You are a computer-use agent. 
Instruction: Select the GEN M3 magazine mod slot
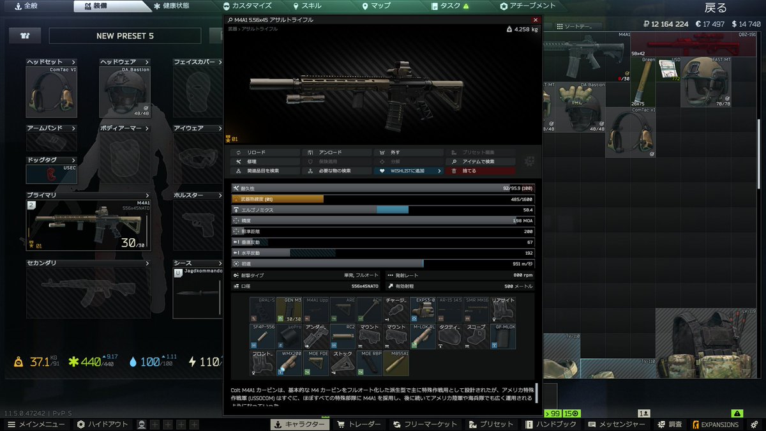[x=289, y=309]
